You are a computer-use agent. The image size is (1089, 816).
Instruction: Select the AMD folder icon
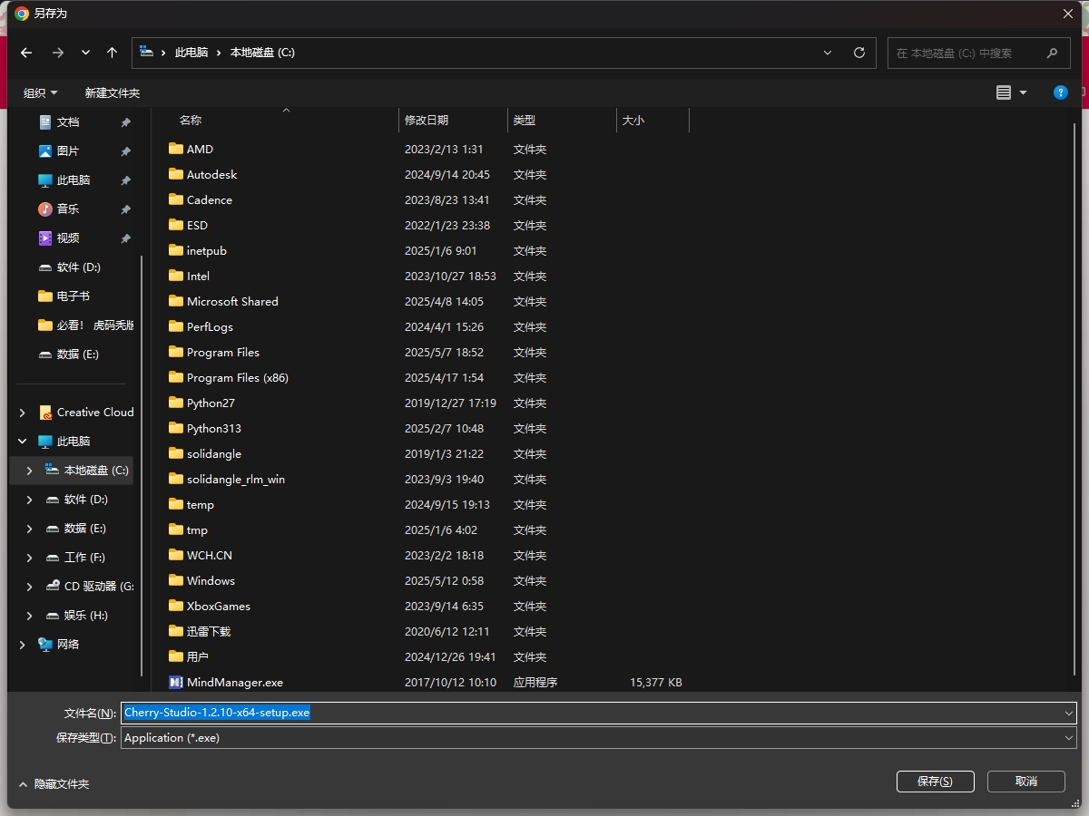176,149
